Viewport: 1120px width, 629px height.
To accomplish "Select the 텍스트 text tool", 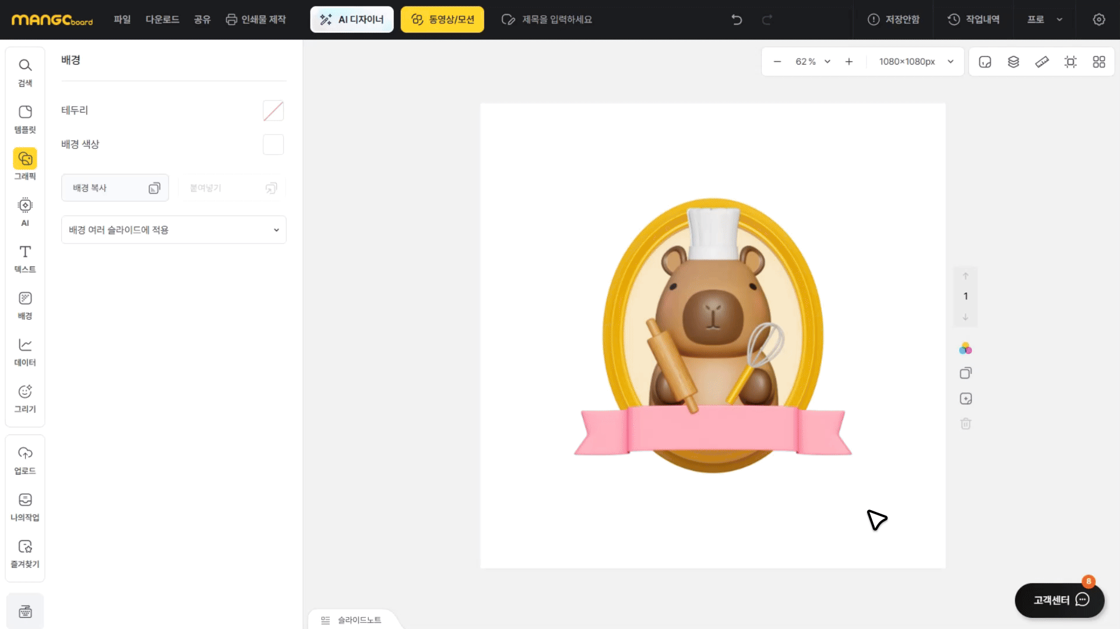I will 25,258.
